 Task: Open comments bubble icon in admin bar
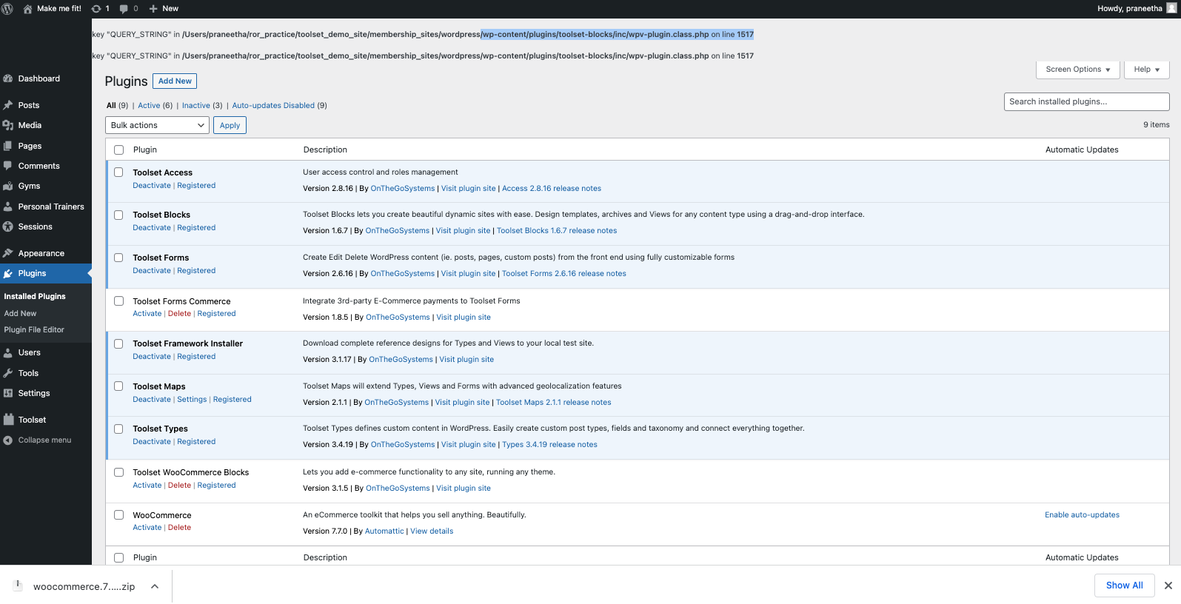coord(124,9)
